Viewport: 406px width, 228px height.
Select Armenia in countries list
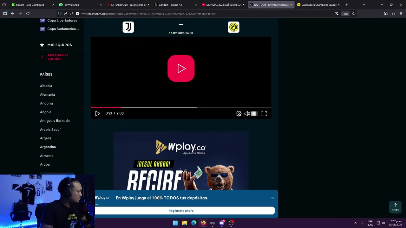point(47,156)
